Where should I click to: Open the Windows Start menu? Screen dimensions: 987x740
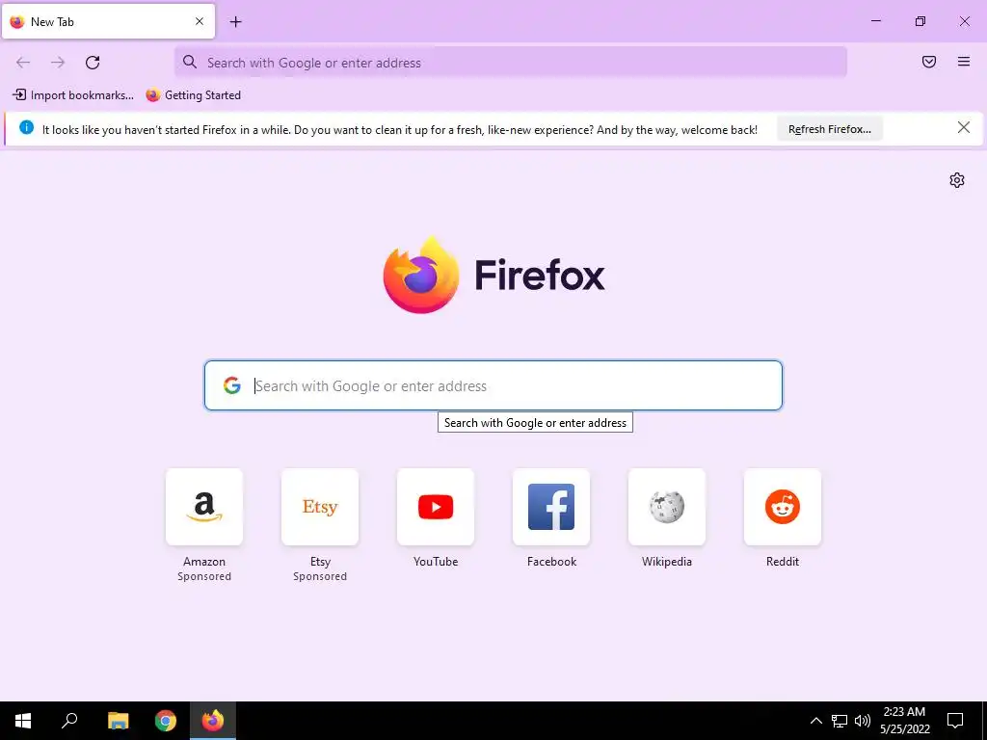[23, 721]
